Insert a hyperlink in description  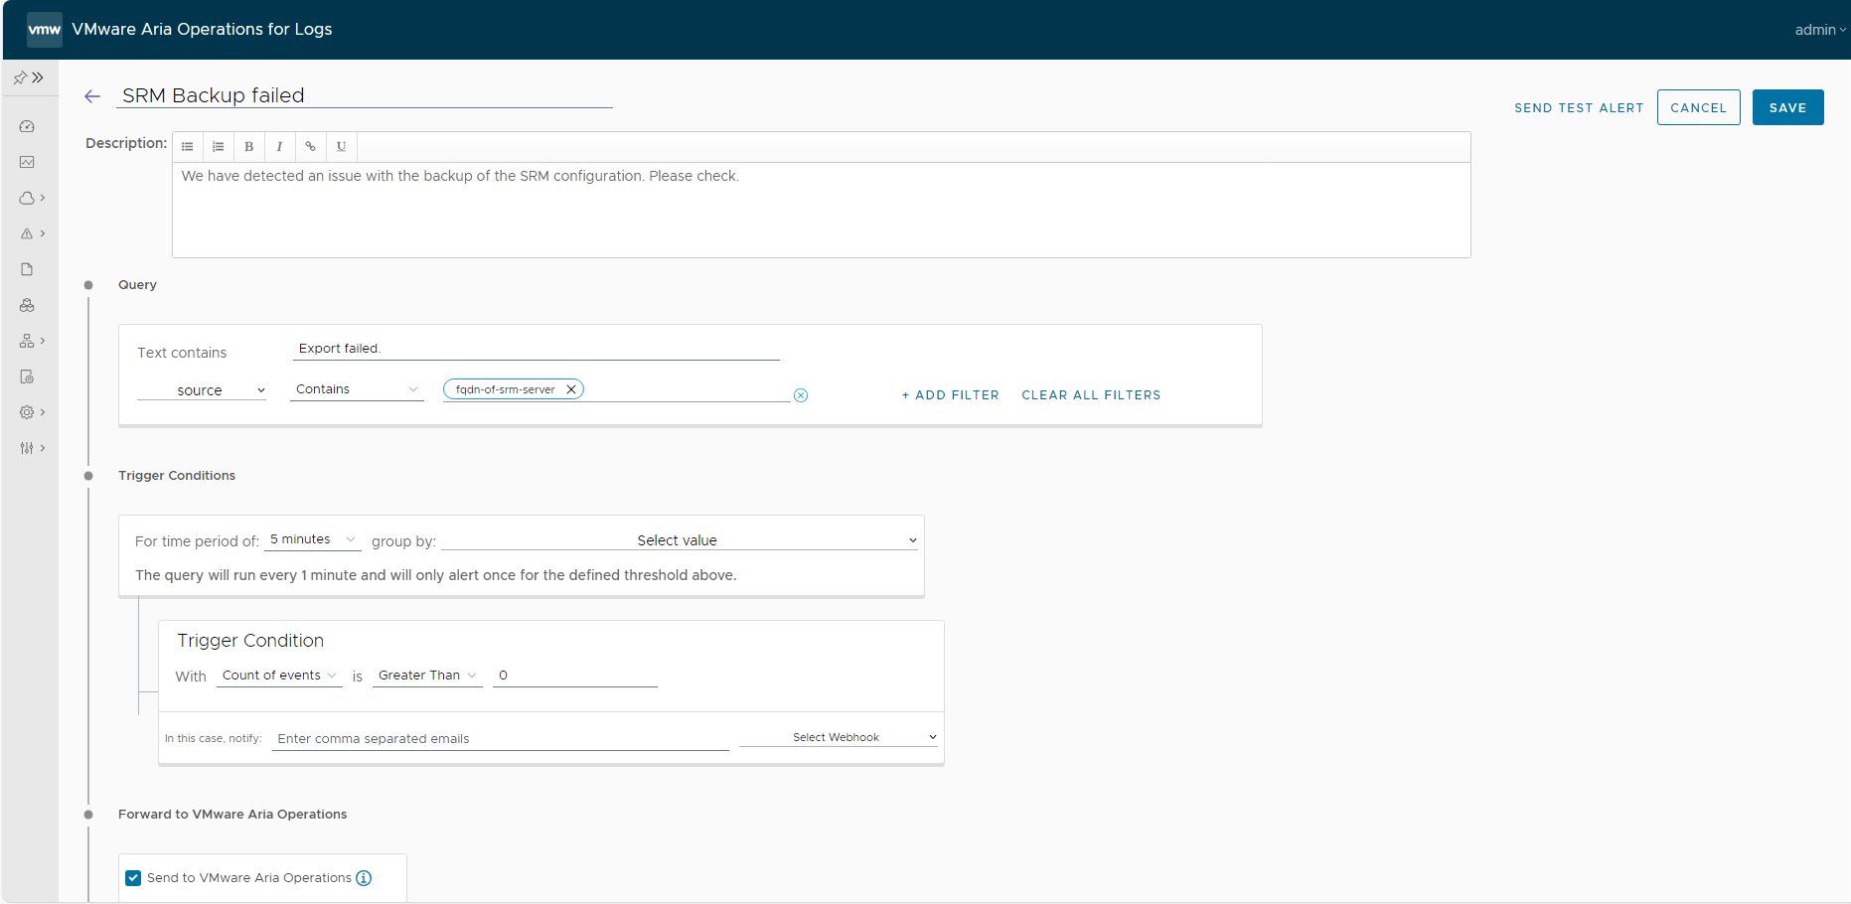(x=310, y=146)
